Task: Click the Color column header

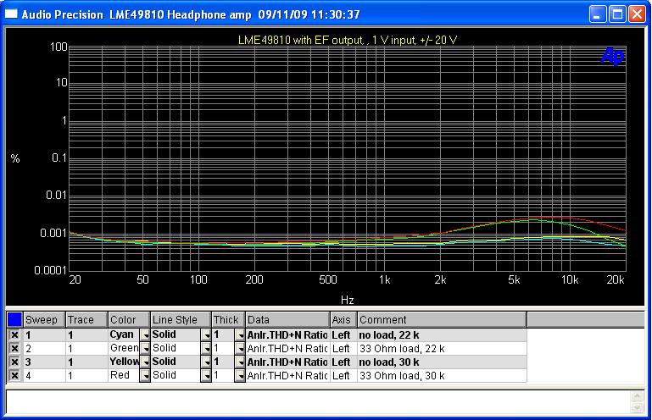Action: [x=129, y=320]
